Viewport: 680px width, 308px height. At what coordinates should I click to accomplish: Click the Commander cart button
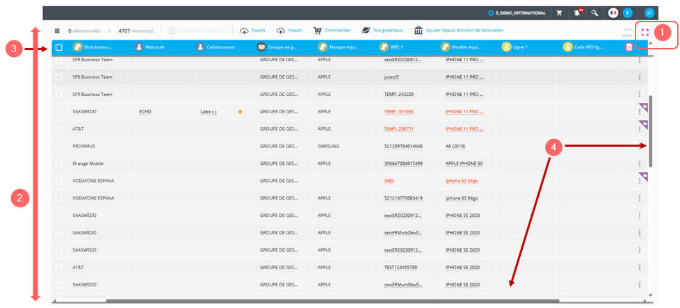tap(332, 31)
